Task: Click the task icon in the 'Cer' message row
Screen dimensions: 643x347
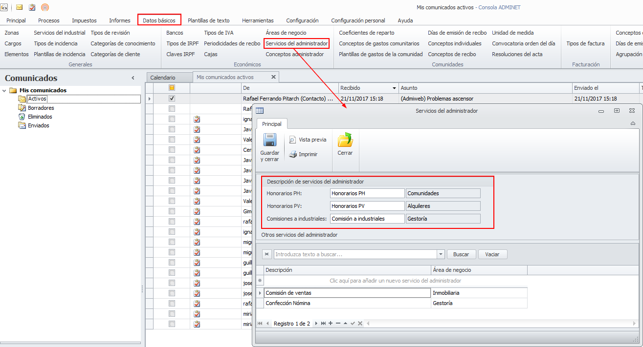Action: pos(197,150)
